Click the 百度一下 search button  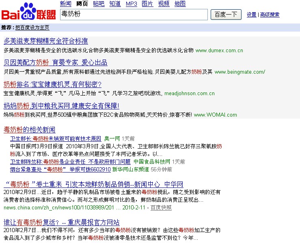click(226, 15)
